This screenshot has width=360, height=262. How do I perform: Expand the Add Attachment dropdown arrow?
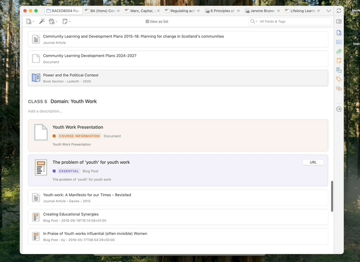(57, 21)
